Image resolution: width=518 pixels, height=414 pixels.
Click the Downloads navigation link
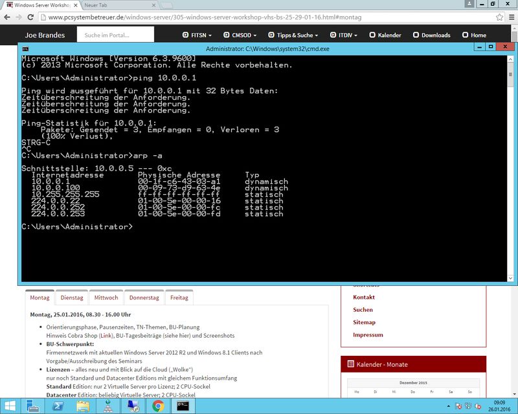click(x=432, y=35)
